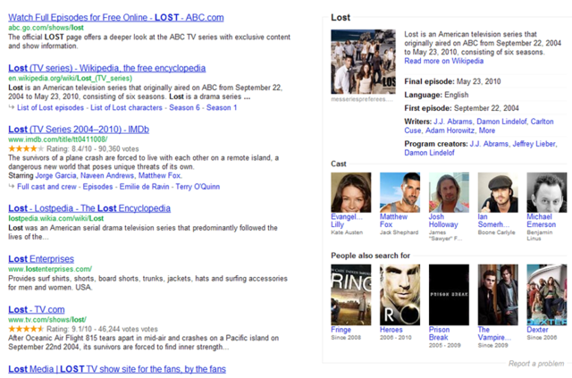Click the Fringe title link
The image size is (572, 378).
click(341, 330)
